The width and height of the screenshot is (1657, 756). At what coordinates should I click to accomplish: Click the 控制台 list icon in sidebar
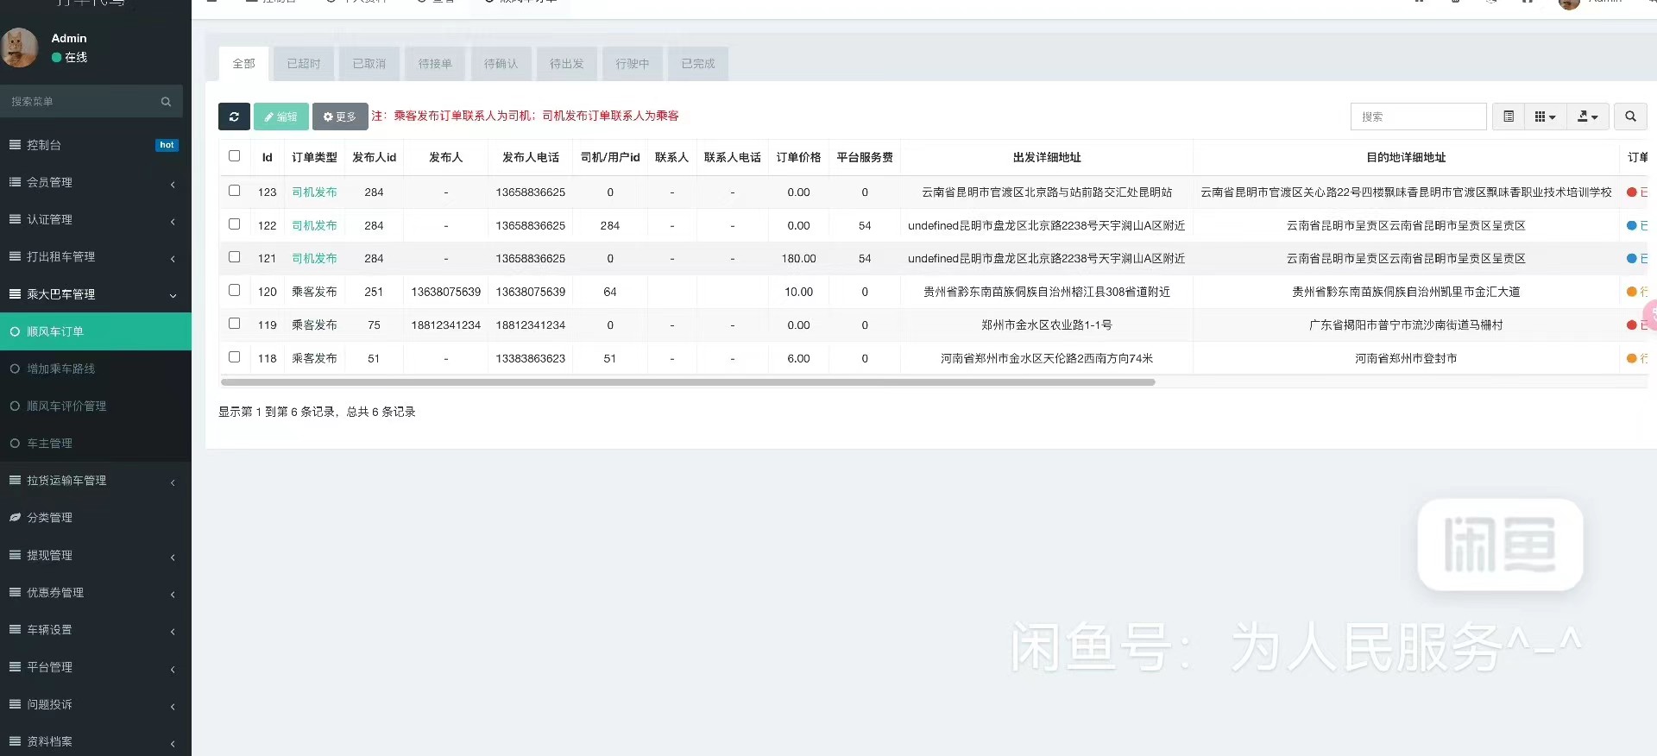click(x=15, y=145)
